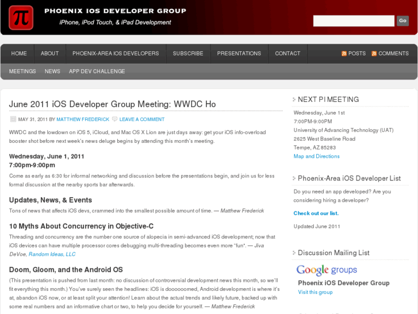This screenshot has height=314, width=418.
Task: Click Visit this group link
Action: point(315,292)
